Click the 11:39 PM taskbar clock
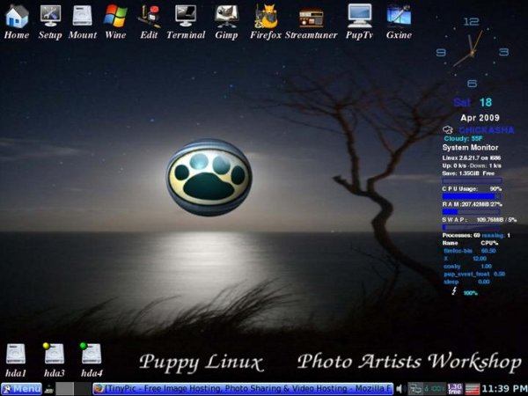Screen dimensions: 528x396 (x=504, y=389)
